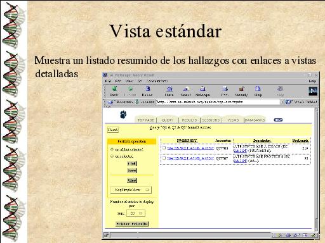Switch to the SESSIONS tab
This screenshot has height=243, width=325.
(x=211, y=120)
